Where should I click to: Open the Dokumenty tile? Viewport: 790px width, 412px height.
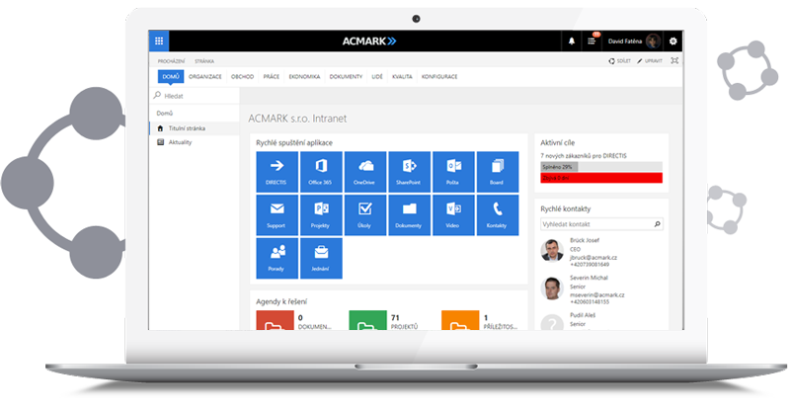(x=409, y=215)
